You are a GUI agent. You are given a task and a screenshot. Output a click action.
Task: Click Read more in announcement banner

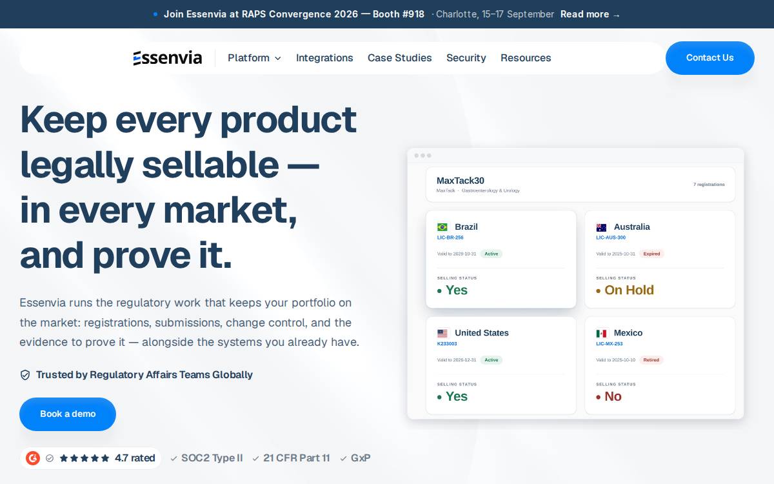(590, 14)
